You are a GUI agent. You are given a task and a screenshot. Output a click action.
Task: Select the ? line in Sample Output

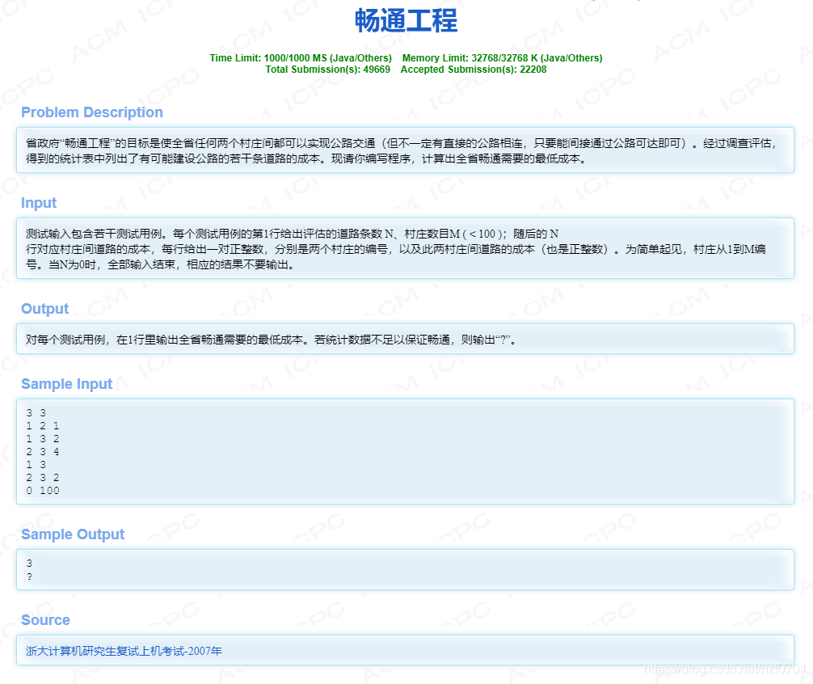28,576
